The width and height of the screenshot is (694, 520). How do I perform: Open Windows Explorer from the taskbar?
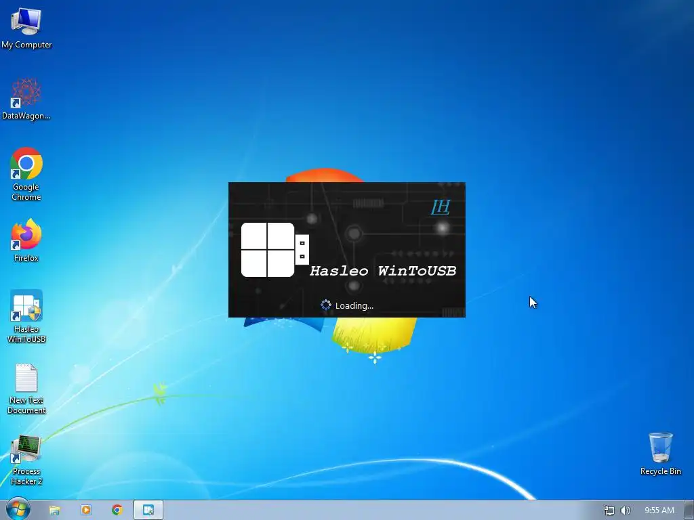pos(54,511)
